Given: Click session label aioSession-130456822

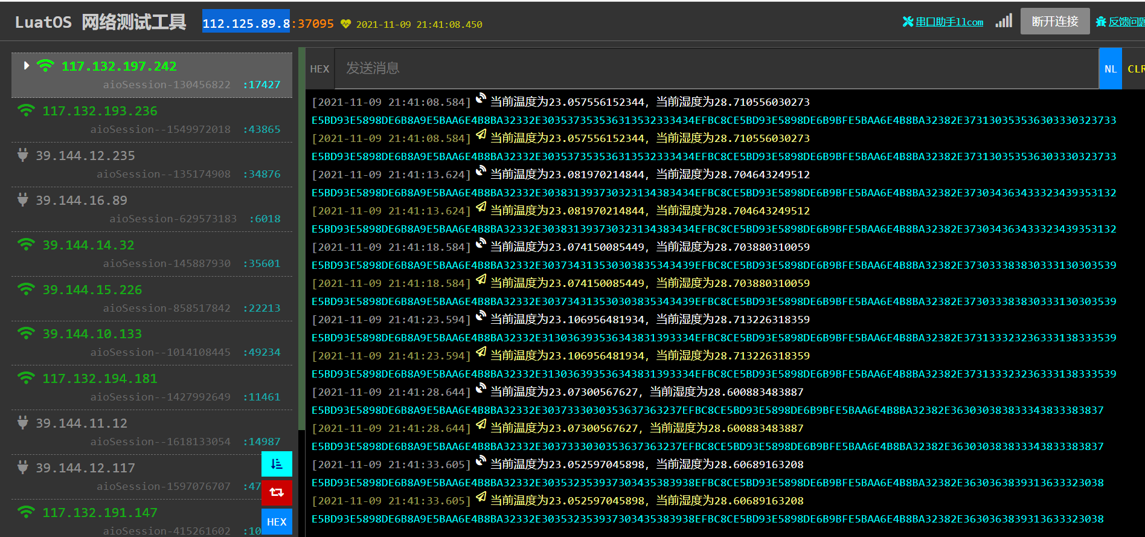Looking at the screenshot, I should point(167,85).
